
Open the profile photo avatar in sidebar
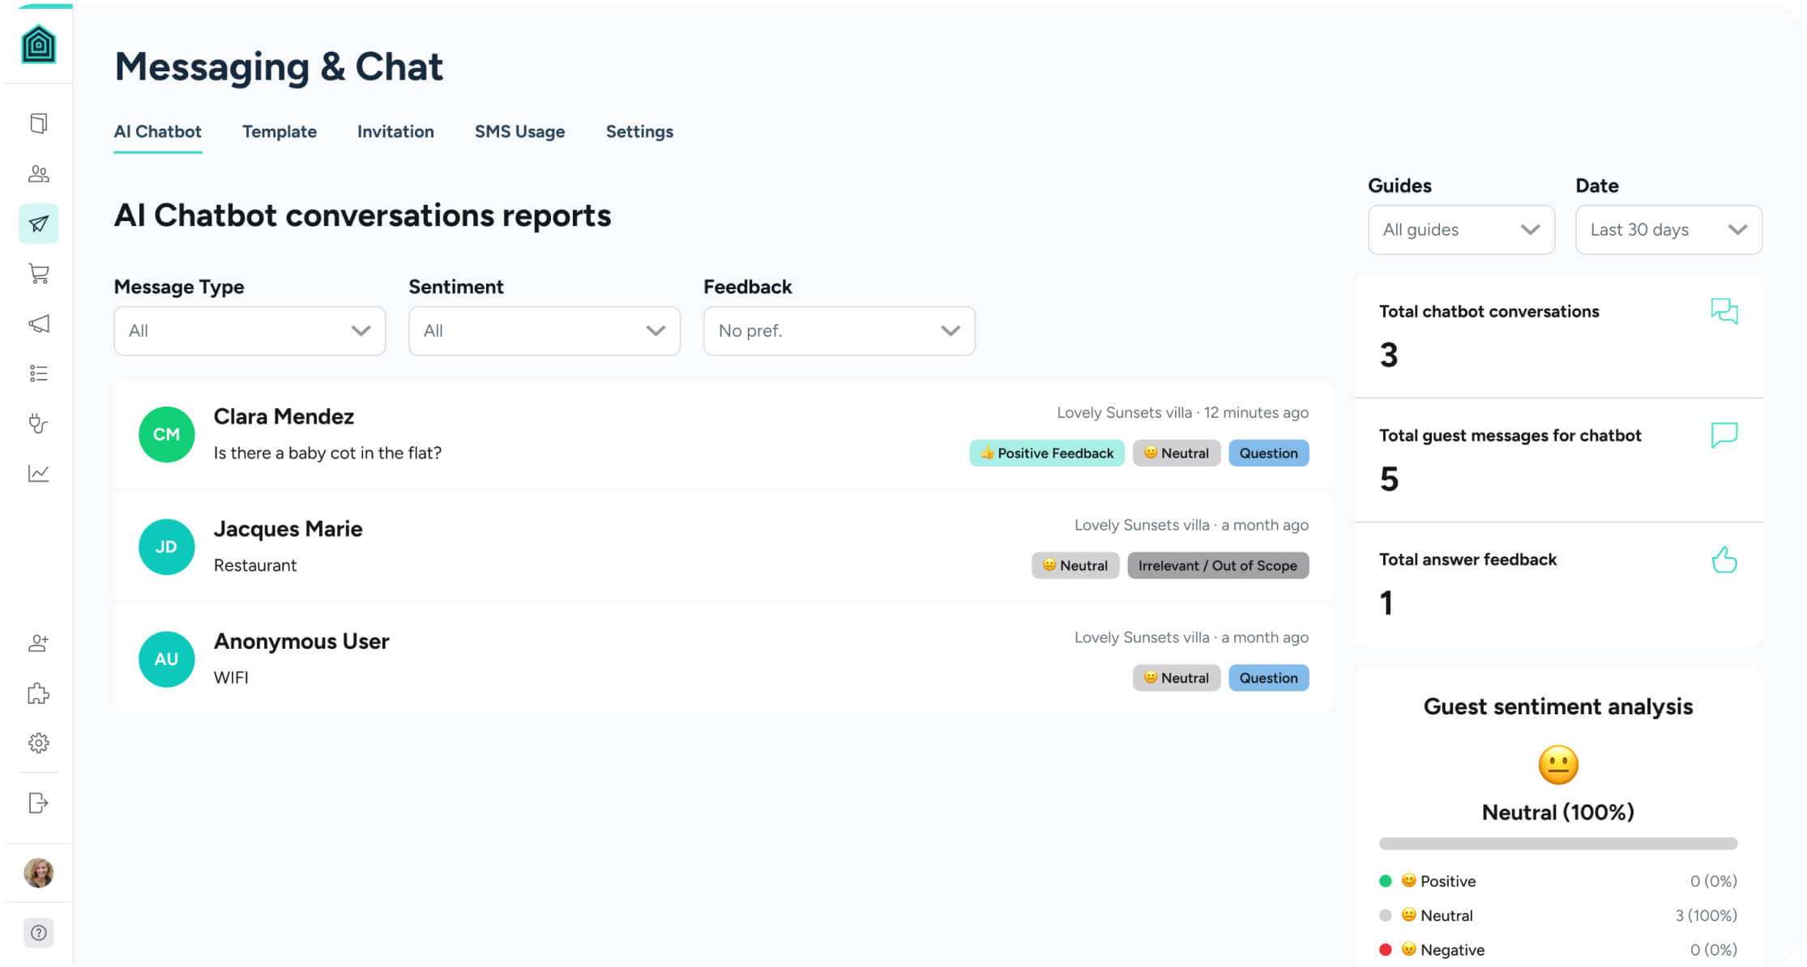(x=38, y=873)
